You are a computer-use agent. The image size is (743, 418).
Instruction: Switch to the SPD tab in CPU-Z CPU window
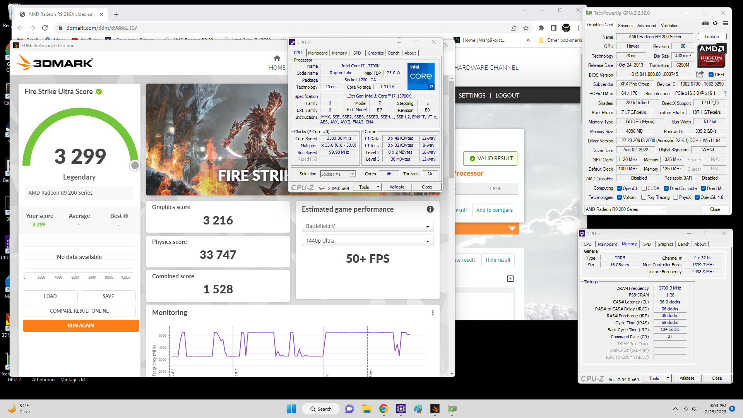(x=357, y=53)
